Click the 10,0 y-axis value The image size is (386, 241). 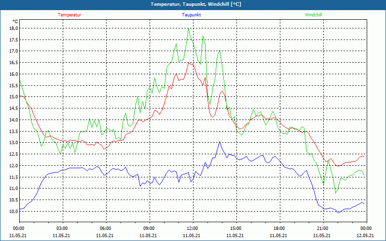(13, 212)
